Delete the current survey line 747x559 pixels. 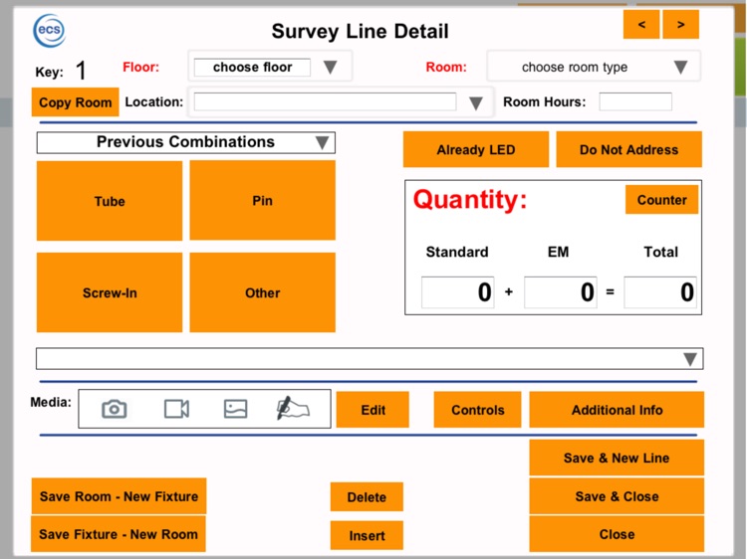(367, 497)
